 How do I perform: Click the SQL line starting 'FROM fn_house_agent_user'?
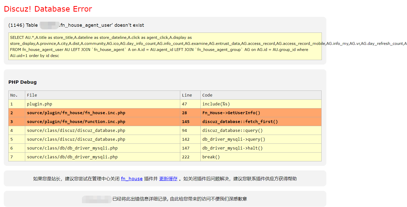click(159, 50)
